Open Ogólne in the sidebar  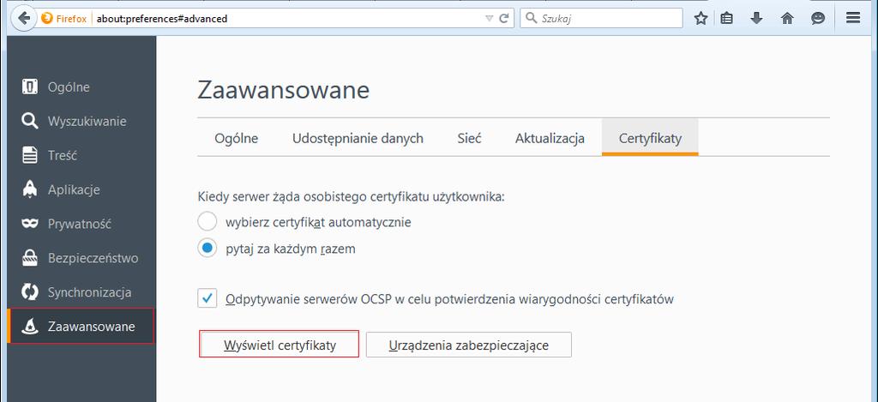pos(81,87)
